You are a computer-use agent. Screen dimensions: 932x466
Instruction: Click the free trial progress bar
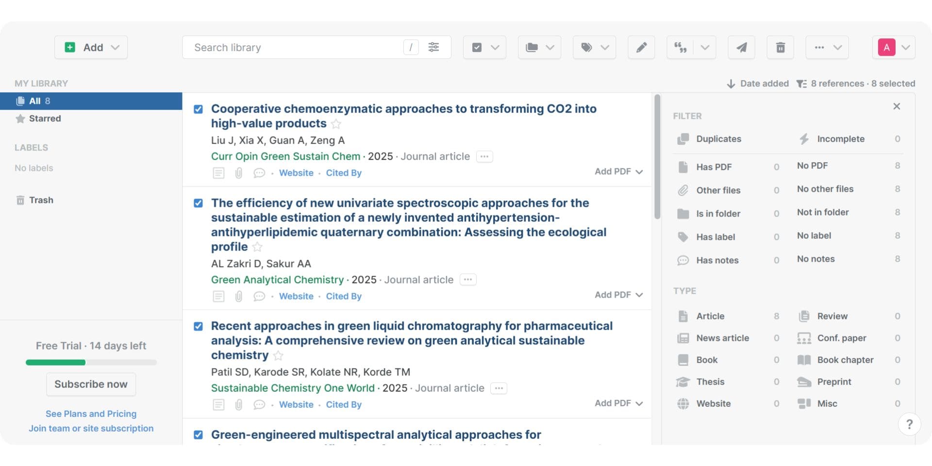91,362
